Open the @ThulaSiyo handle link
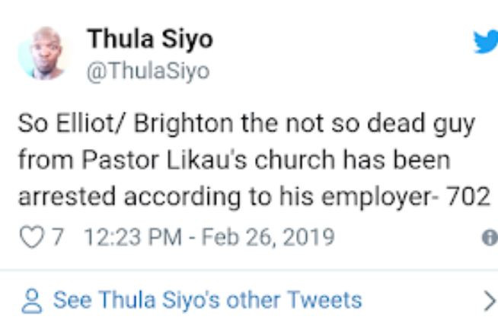The width and height of the screenshot is (498, 323). (149, 71)
